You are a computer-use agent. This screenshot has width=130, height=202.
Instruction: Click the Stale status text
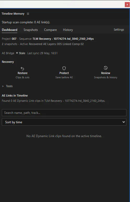[22, 53]
